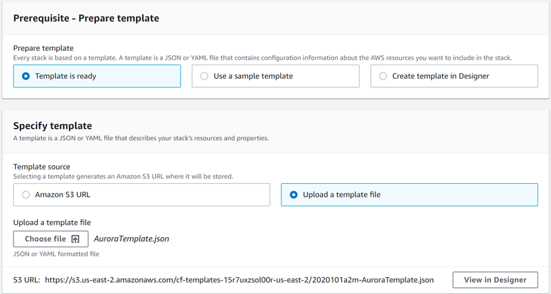Click the JSON or YAML formatted file hint
This screenshot has height=294, width=551.
56,254
